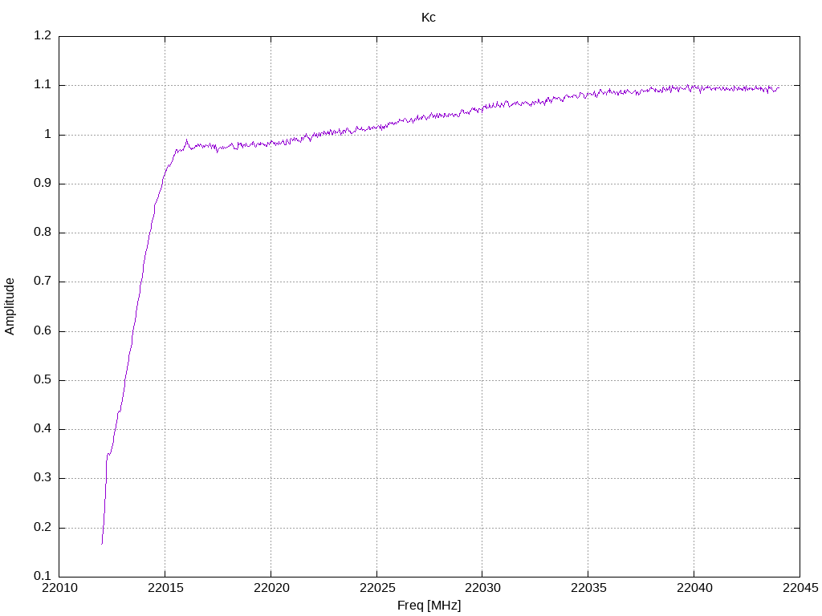The height and width of the screenshot is (616, 822).
Task: Click x-axis tick label 22015
Action: 165,588
